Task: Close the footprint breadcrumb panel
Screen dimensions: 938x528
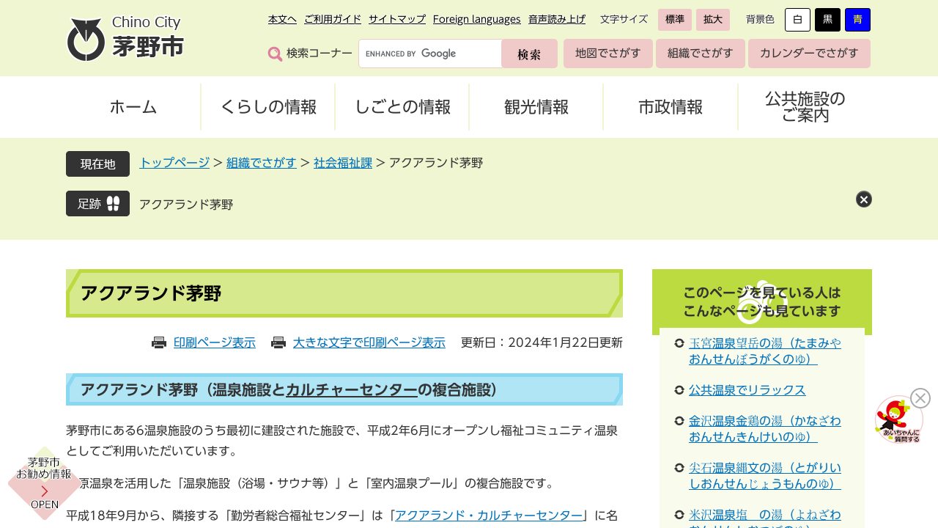Action: tap(864, 199)
